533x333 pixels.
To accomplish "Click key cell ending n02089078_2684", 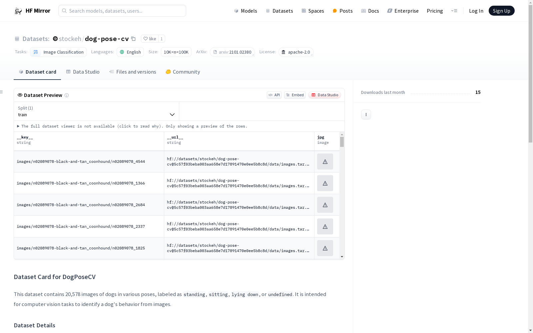I will (89, 205).
